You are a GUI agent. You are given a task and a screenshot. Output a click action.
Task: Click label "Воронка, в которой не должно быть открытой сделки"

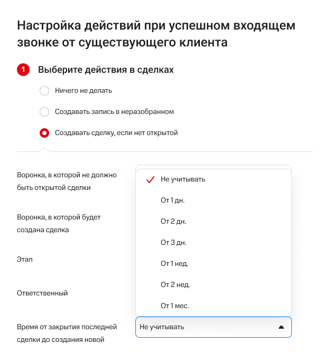point(67,181)
